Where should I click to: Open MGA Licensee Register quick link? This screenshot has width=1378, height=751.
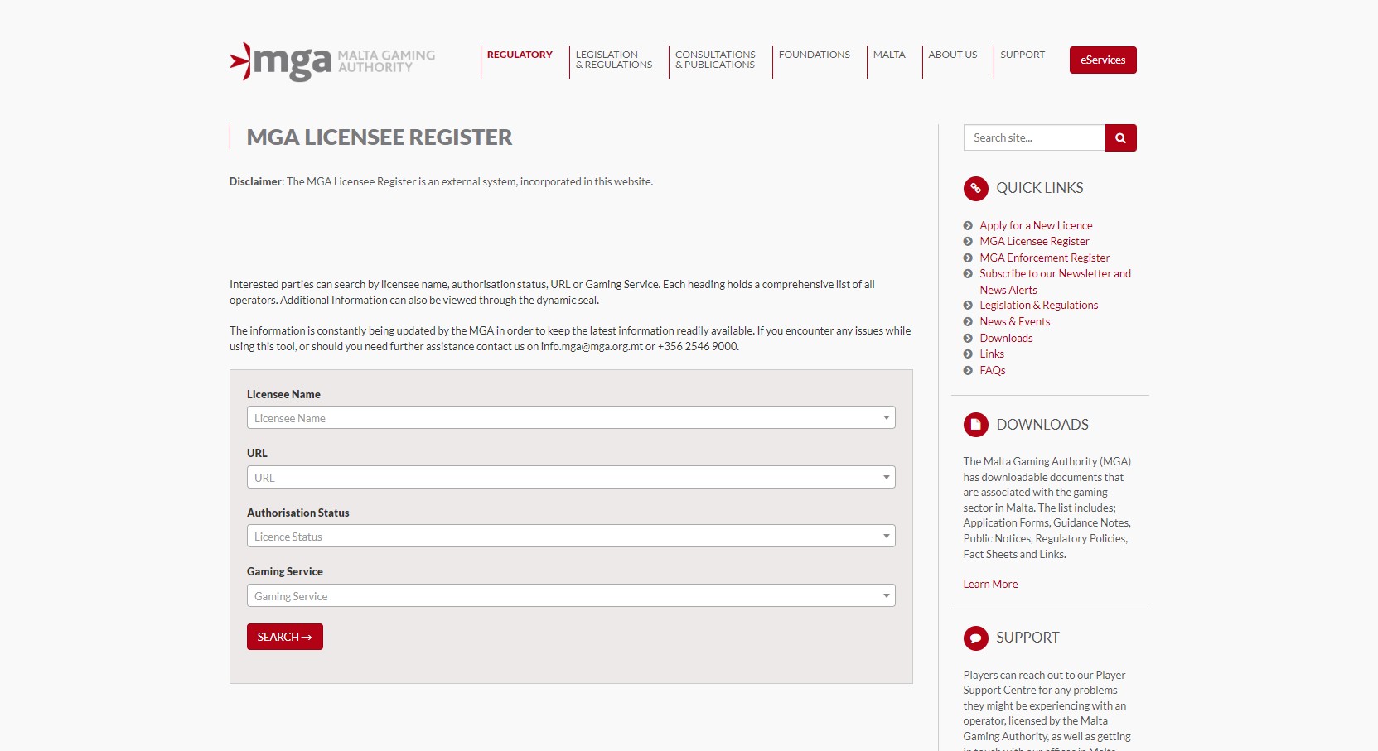pos(1034,242)
